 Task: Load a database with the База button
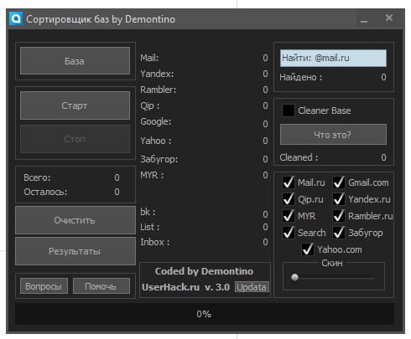(75, 61)
